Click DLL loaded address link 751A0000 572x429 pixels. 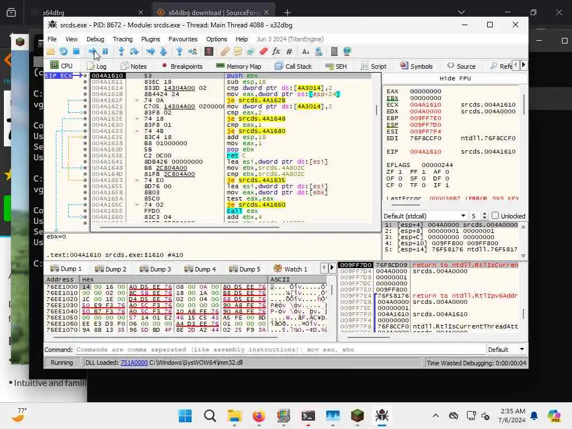pos(134,363)
